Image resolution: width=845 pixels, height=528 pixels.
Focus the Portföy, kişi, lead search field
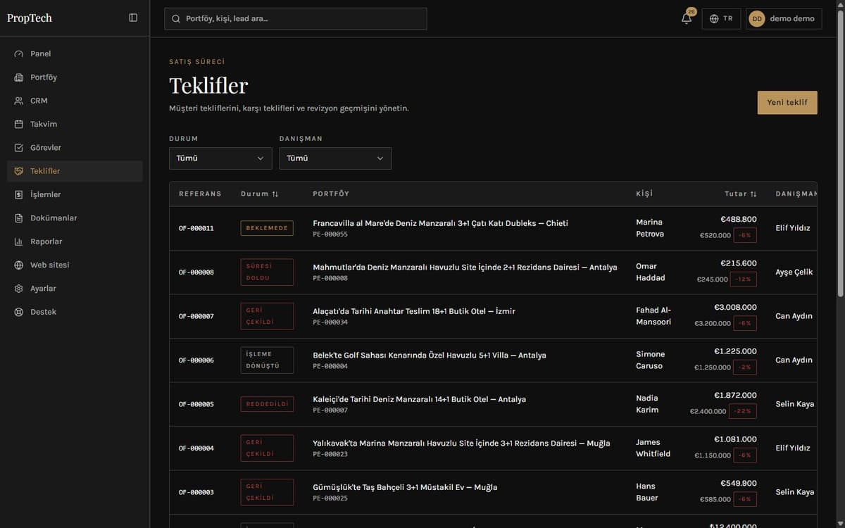point(296,19)
